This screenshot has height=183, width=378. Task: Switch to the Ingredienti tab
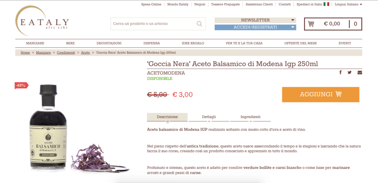pyautogui.click(x=250, y=117)
